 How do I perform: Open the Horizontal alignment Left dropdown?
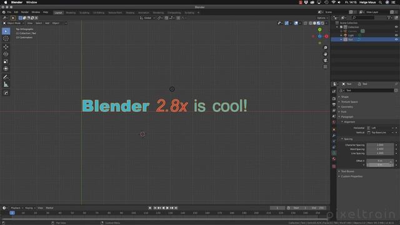click(381, 127)
